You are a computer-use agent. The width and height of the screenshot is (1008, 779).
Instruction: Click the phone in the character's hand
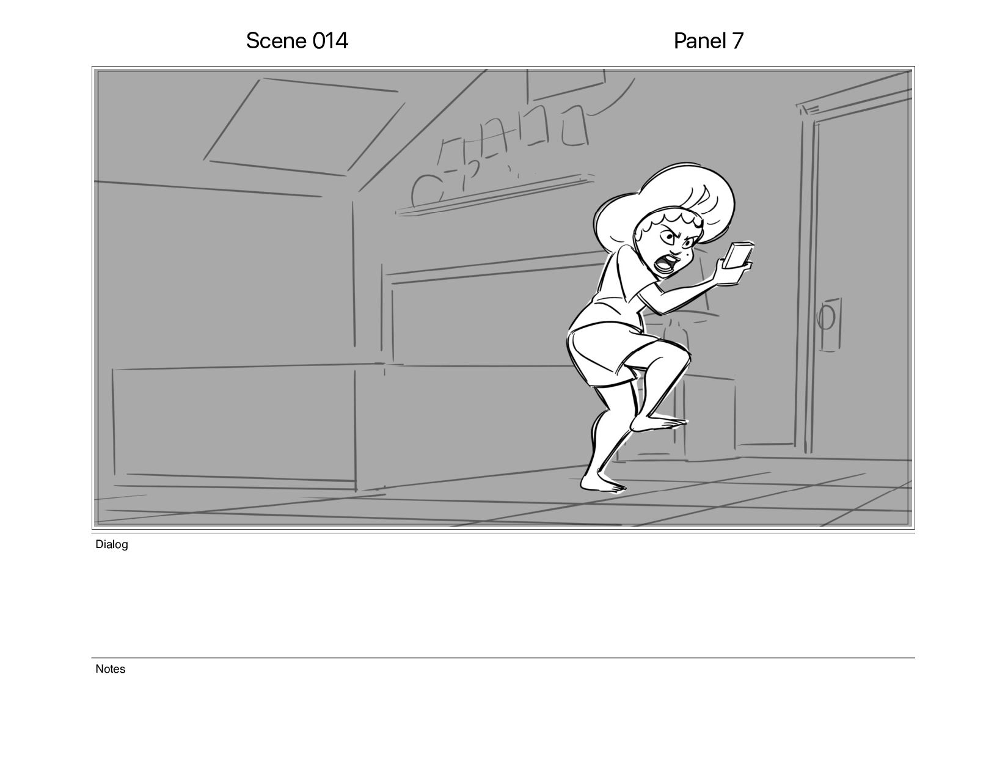[x=738, y=255]
